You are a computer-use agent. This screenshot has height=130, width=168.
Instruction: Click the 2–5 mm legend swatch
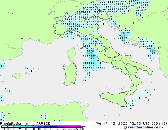23,127
